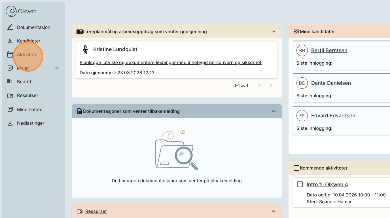Screen dimensions: 390x218
Task: Click the Ressurser folder icon in sidebar
Action: pyautogui.click(x=10, y=96)
